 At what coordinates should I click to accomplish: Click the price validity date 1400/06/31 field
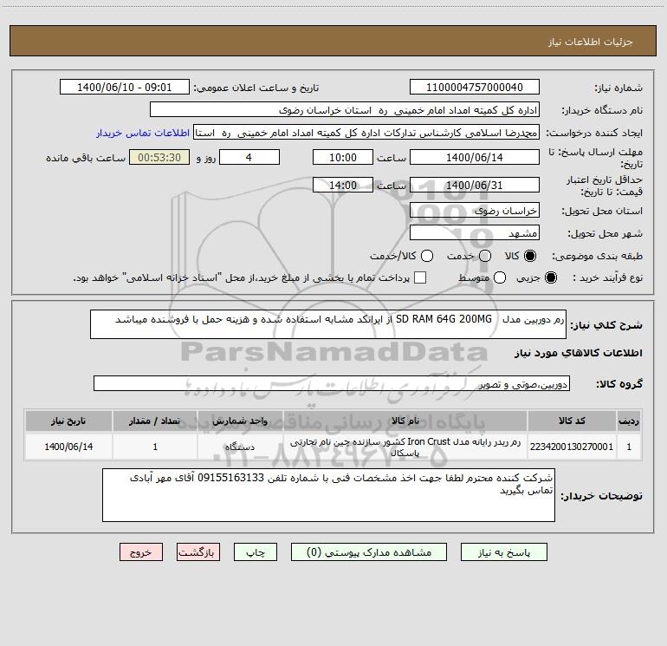[475, 186]
